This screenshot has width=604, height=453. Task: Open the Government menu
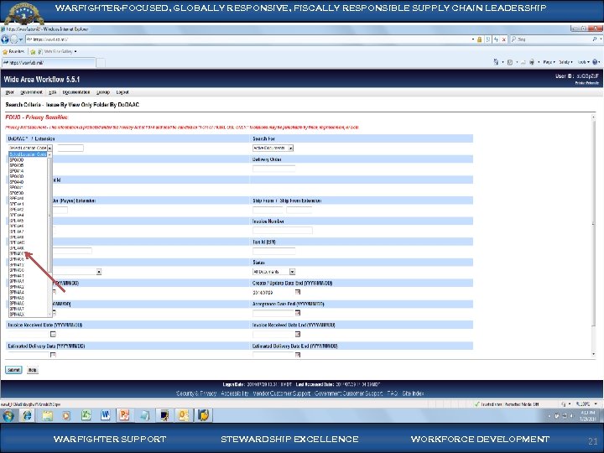(31, 91)
